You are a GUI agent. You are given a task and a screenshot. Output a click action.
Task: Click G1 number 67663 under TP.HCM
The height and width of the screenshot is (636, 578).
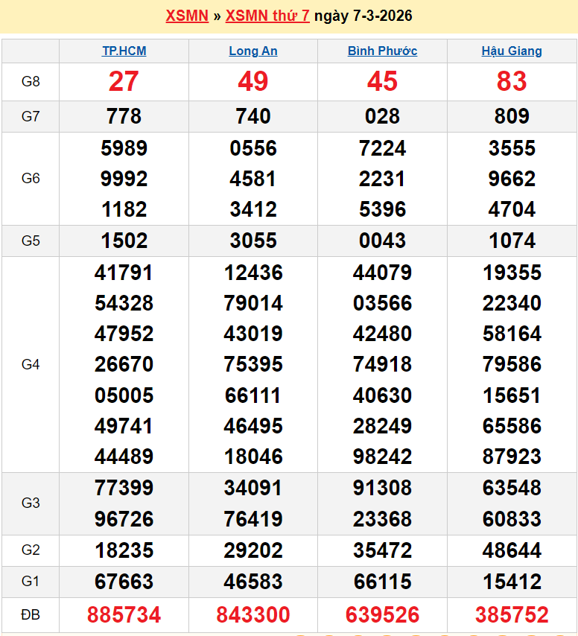[124, 582]
